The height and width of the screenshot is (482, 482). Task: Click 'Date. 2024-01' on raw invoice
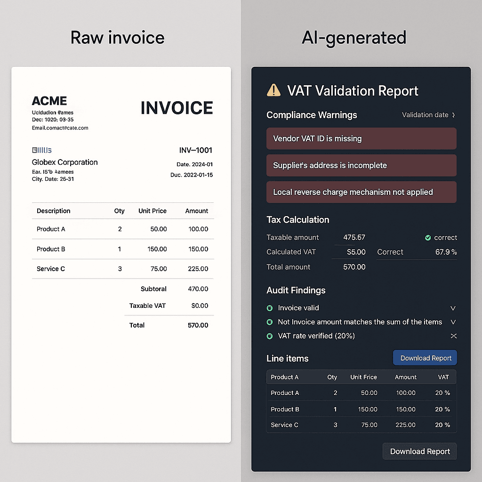(x=194, y=164)
